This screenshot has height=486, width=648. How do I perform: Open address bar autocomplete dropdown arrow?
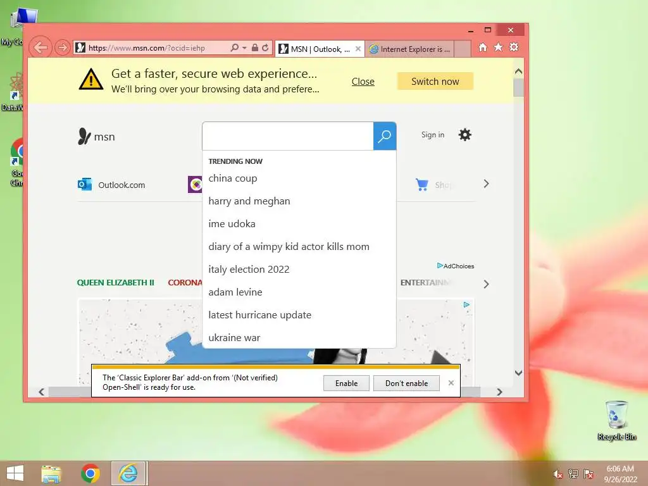[244, 48]
